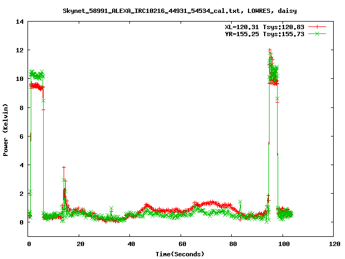Click x-axis tick label 80
The height and width of the screenshot is (259, 345).
(x=233, y=244)
